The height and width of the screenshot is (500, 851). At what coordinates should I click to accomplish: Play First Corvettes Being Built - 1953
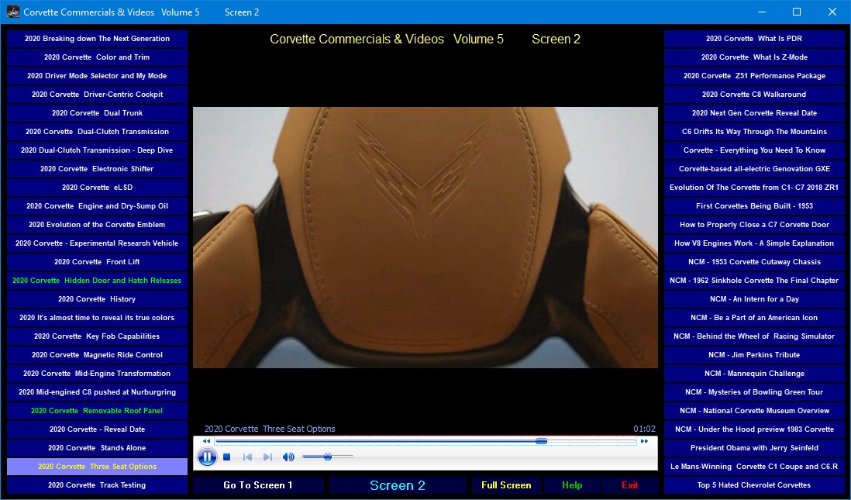click(754, 205)
